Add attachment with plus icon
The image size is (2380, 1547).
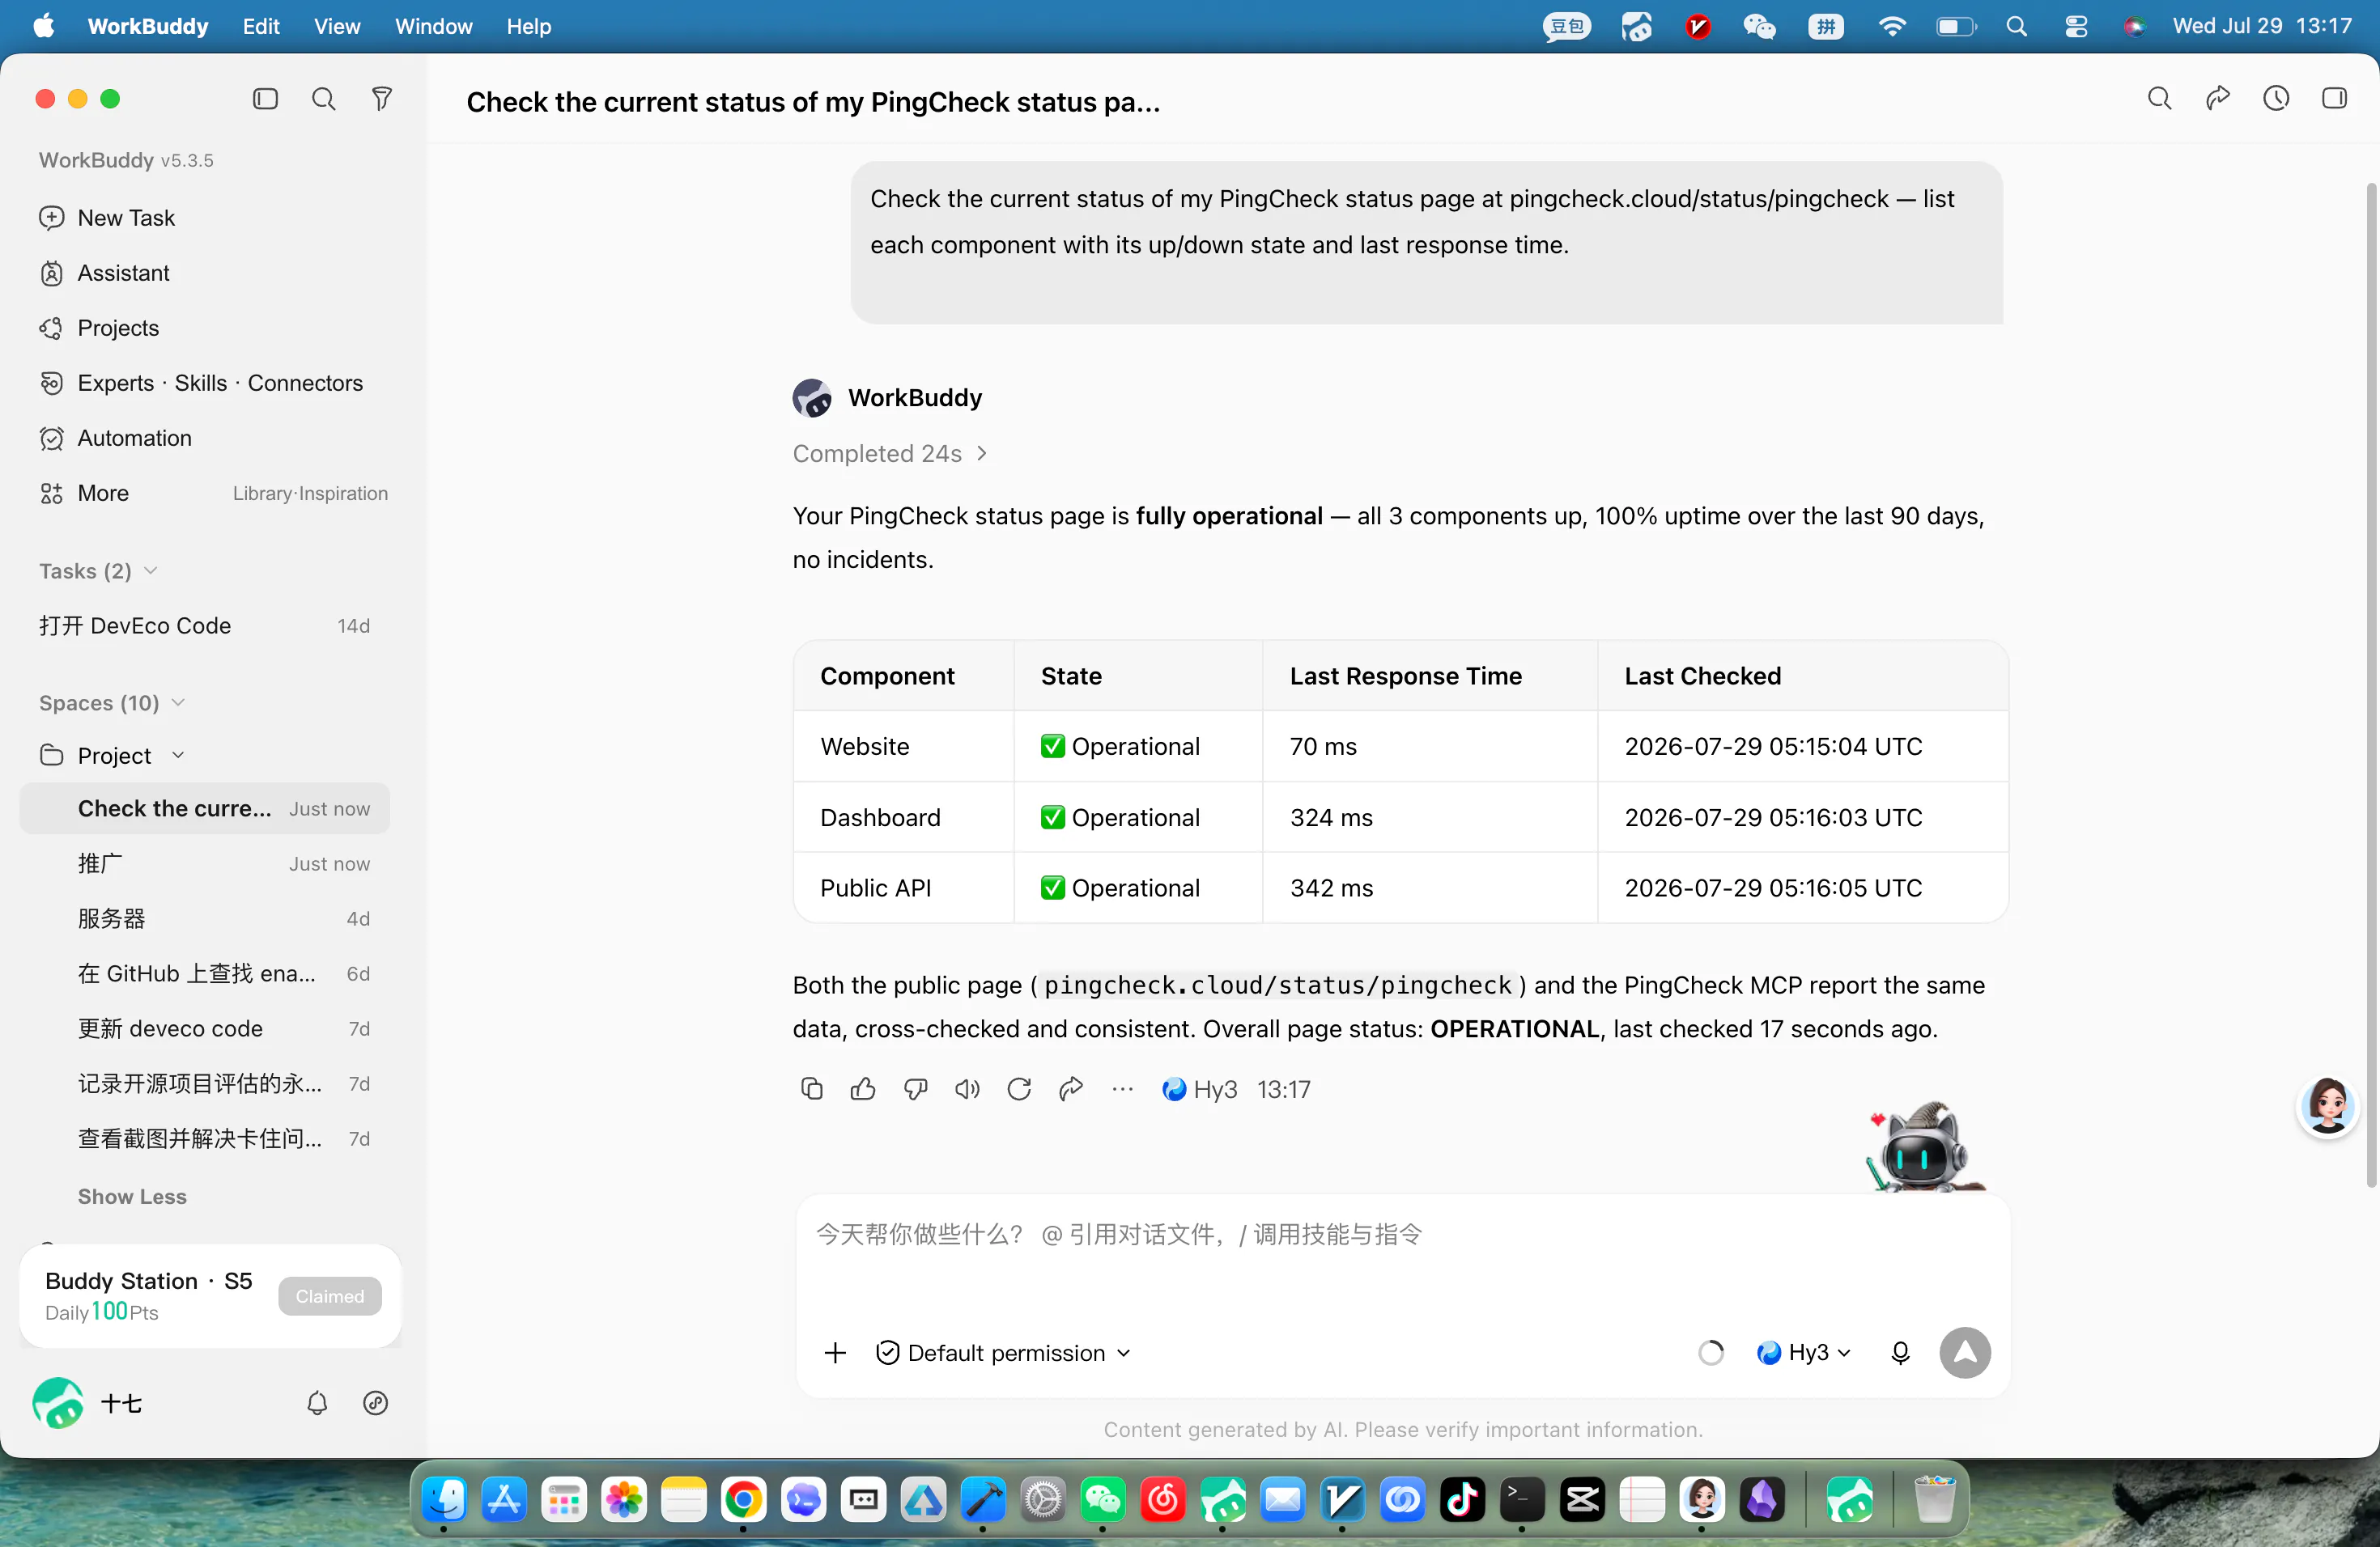(835, 1352)
